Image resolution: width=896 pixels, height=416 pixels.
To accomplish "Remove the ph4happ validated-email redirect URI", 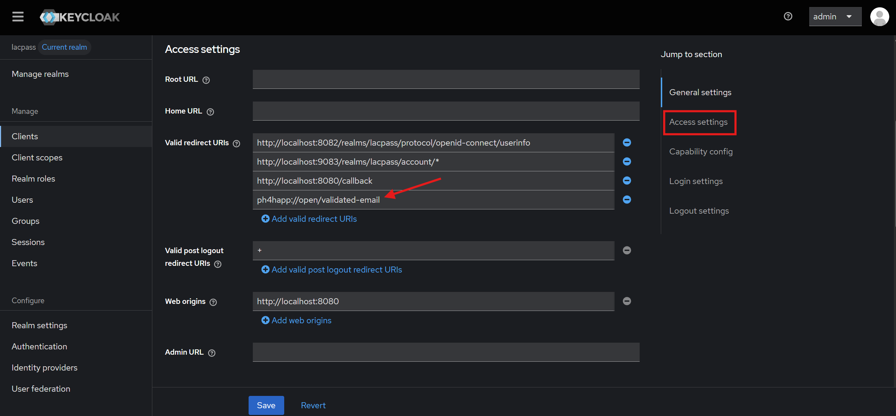I will coord(627,200).
